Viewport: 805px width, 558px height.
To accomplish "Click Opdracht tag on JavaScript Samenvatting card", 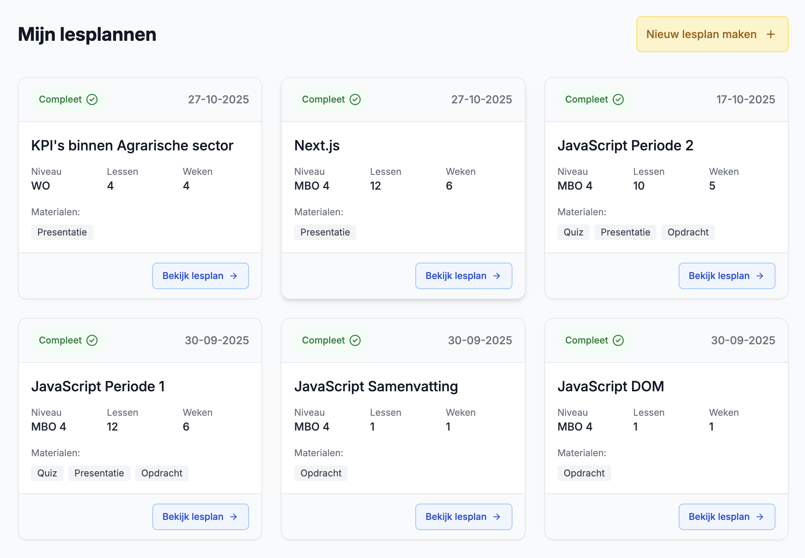I will click(x=321, y=473).
